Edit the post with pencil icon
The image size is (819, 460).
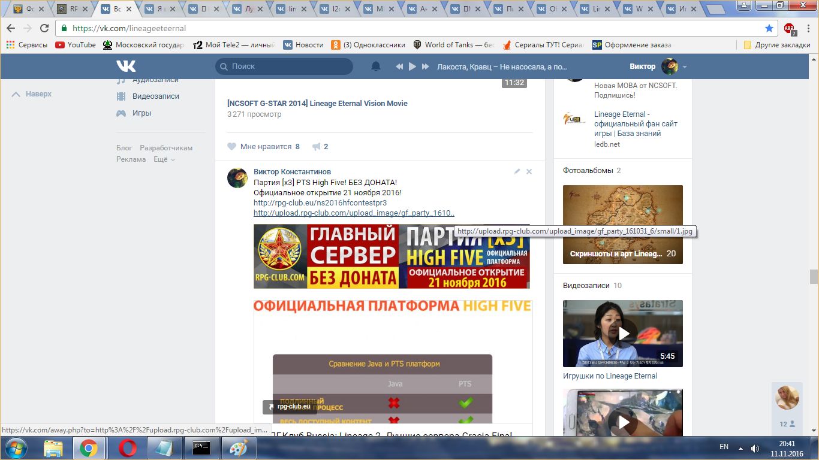pyautogui.click(x=517, y=172)
